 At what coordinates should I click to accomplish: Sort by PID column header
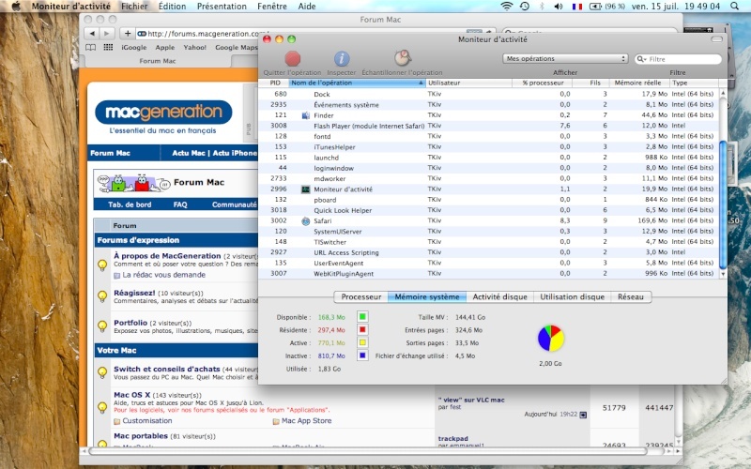point(273,83)
